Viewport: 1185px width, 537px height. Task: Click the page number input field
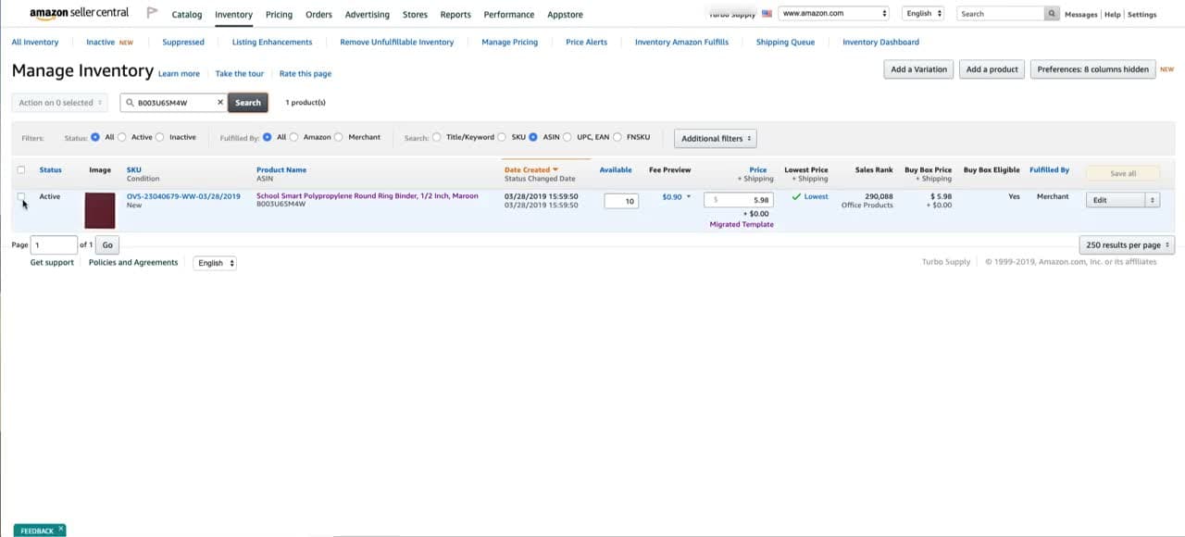click(x=54, y=245)
